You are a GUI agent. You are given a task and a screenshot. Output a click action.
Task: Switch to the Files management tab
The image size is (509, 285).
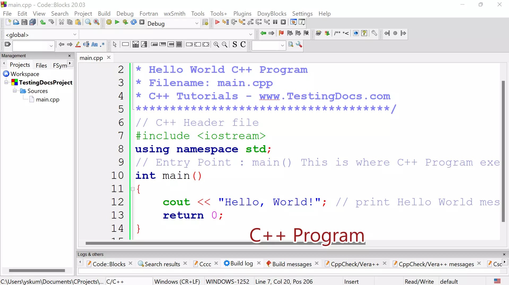41,65
